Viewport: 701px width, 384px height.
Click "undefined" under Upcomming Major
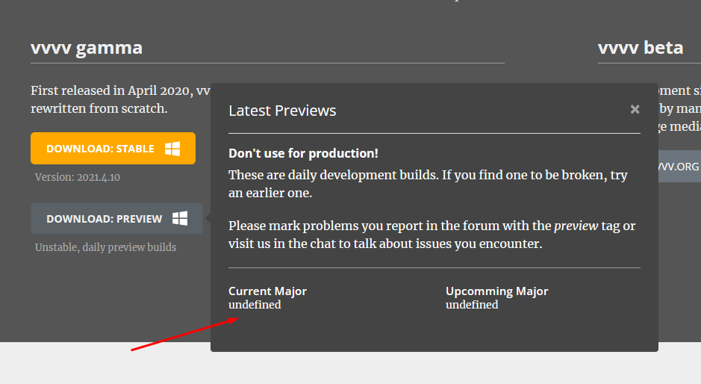point(472,305)
